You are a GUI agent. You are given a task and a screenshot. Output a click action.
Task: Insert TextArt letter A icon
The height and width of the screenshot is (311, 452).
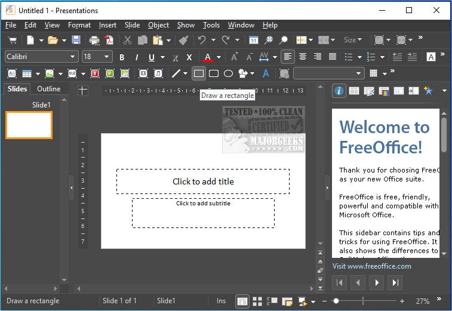[x=266, y=73]
